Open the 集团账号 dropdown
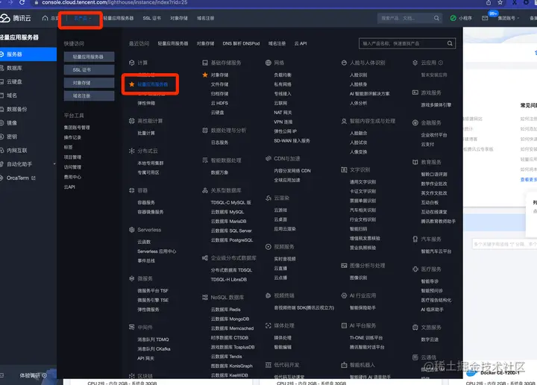 [x=508, y=18]
